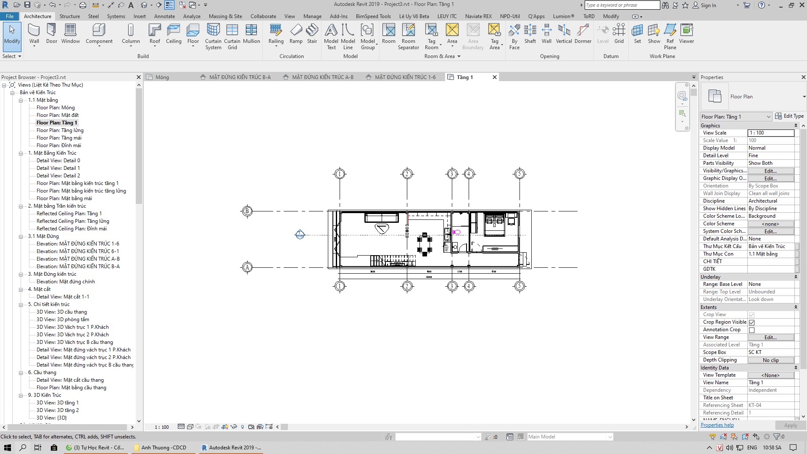This screenshot has width=807, height=454.
Task: Select the Door tool
Action: coord(51,34)
